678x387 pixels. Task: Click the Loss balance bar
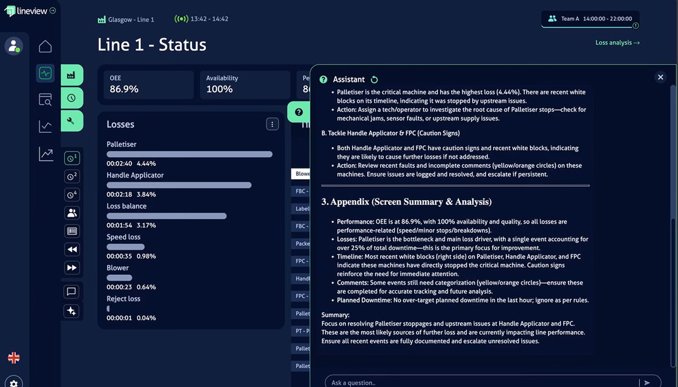click(x=166, y=216)
